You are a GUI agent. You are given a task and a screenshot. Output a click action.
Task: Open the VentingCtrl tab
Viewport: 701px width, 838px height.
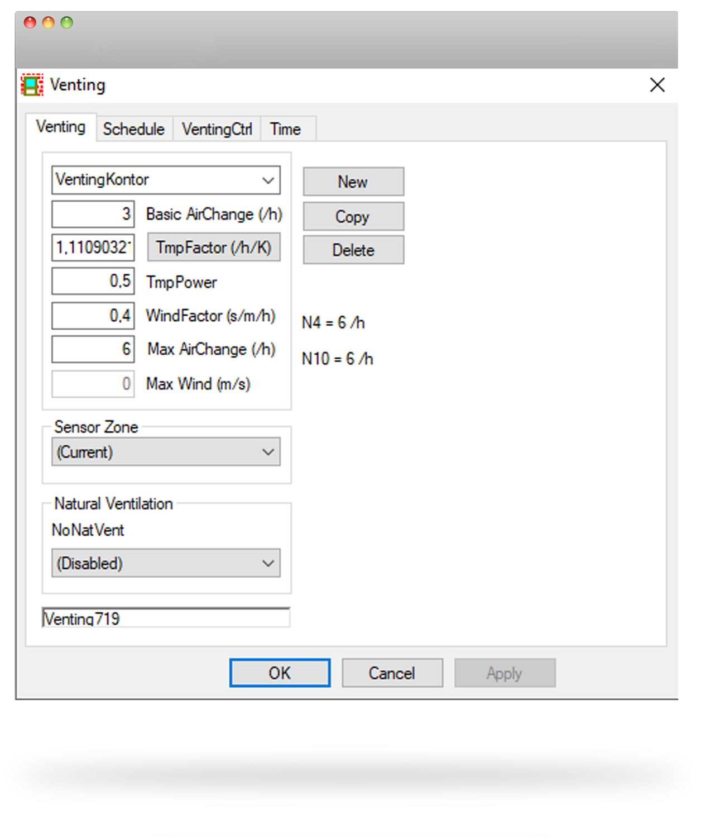click(217, 129)
